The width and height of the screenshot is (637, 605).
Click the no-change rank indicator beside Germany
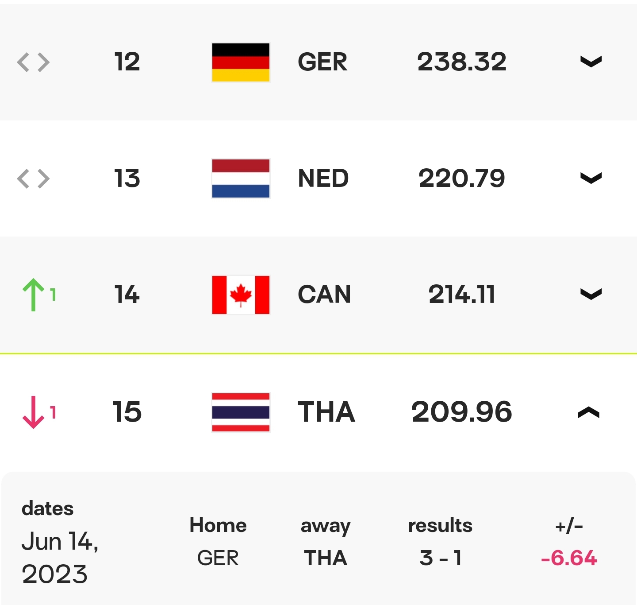[33, 62]
